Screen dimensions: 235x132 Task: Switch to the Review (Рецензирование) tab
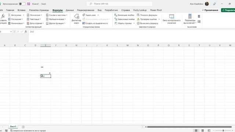[86, 10]
